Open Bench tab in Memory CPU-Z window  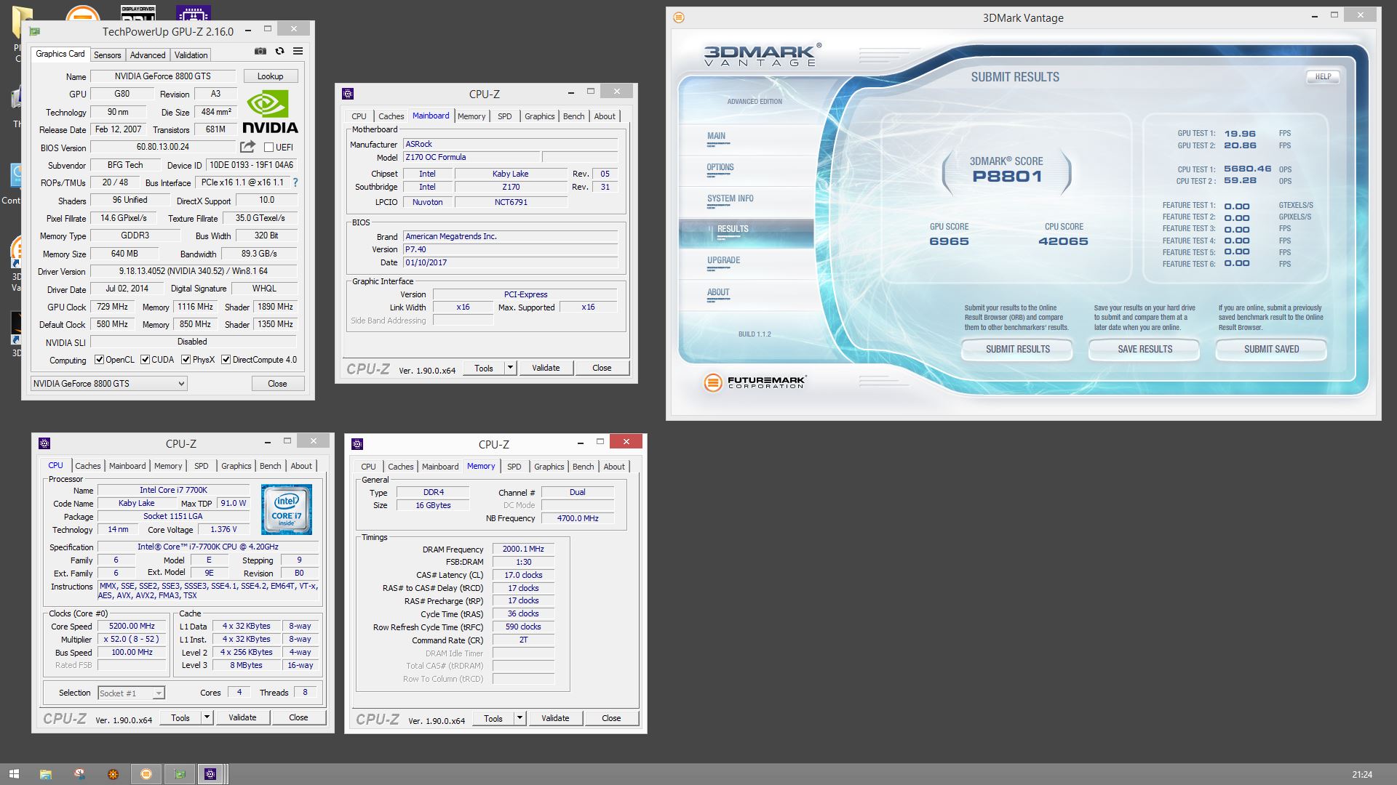(x=584, y=467)
